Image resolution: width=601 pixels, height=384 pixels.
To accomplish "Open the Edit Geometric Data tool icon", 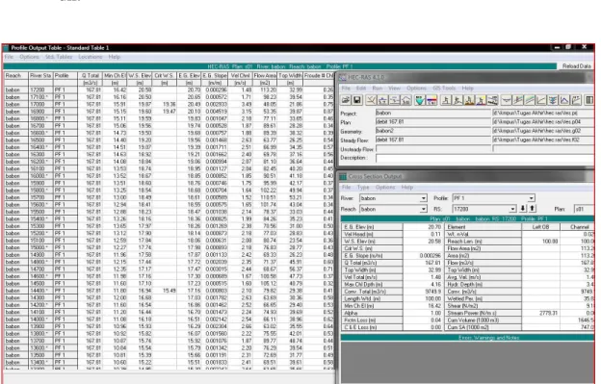I will (371, 100).
